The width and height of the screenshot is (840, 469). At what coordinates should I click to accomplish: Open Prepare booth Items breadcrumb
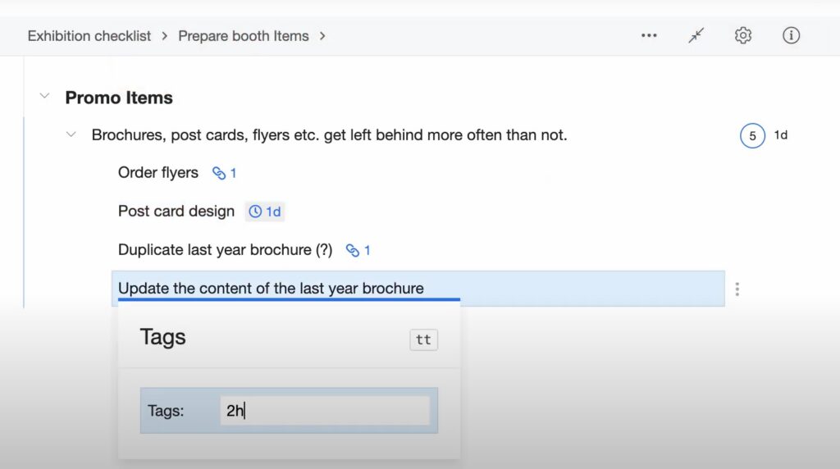(x=244, y=36)
